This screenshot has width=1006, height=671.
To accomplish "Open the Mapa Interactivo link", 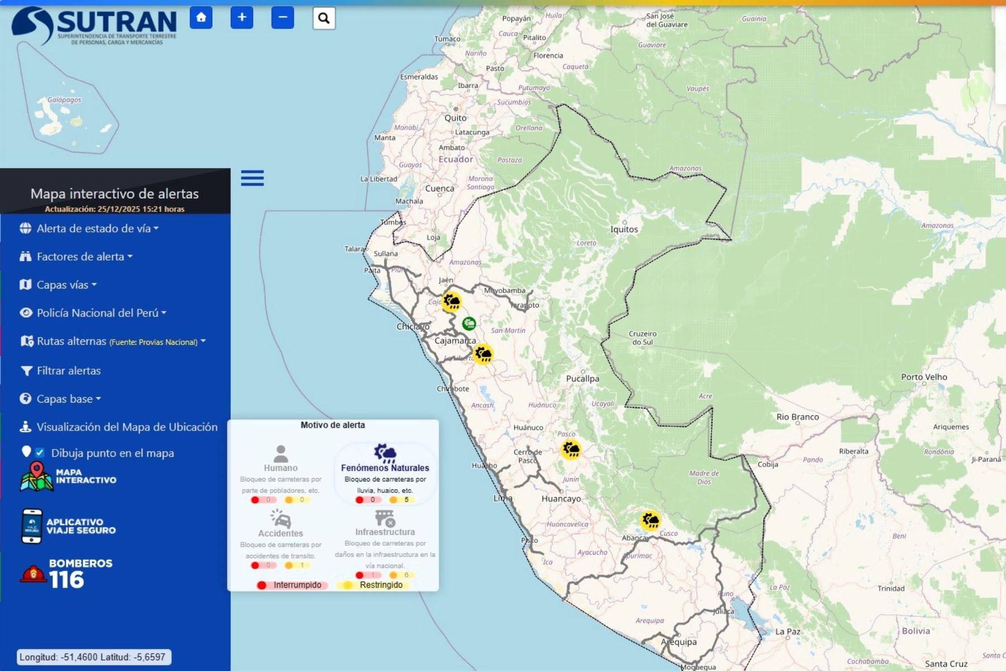I will point(68,477).
